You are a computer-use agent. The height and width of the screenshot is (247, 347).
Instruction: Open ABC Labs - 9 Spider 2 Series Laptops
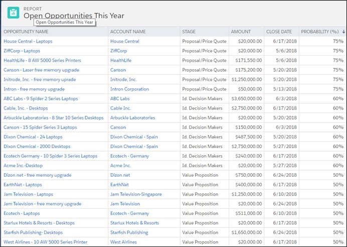(41, 98)
